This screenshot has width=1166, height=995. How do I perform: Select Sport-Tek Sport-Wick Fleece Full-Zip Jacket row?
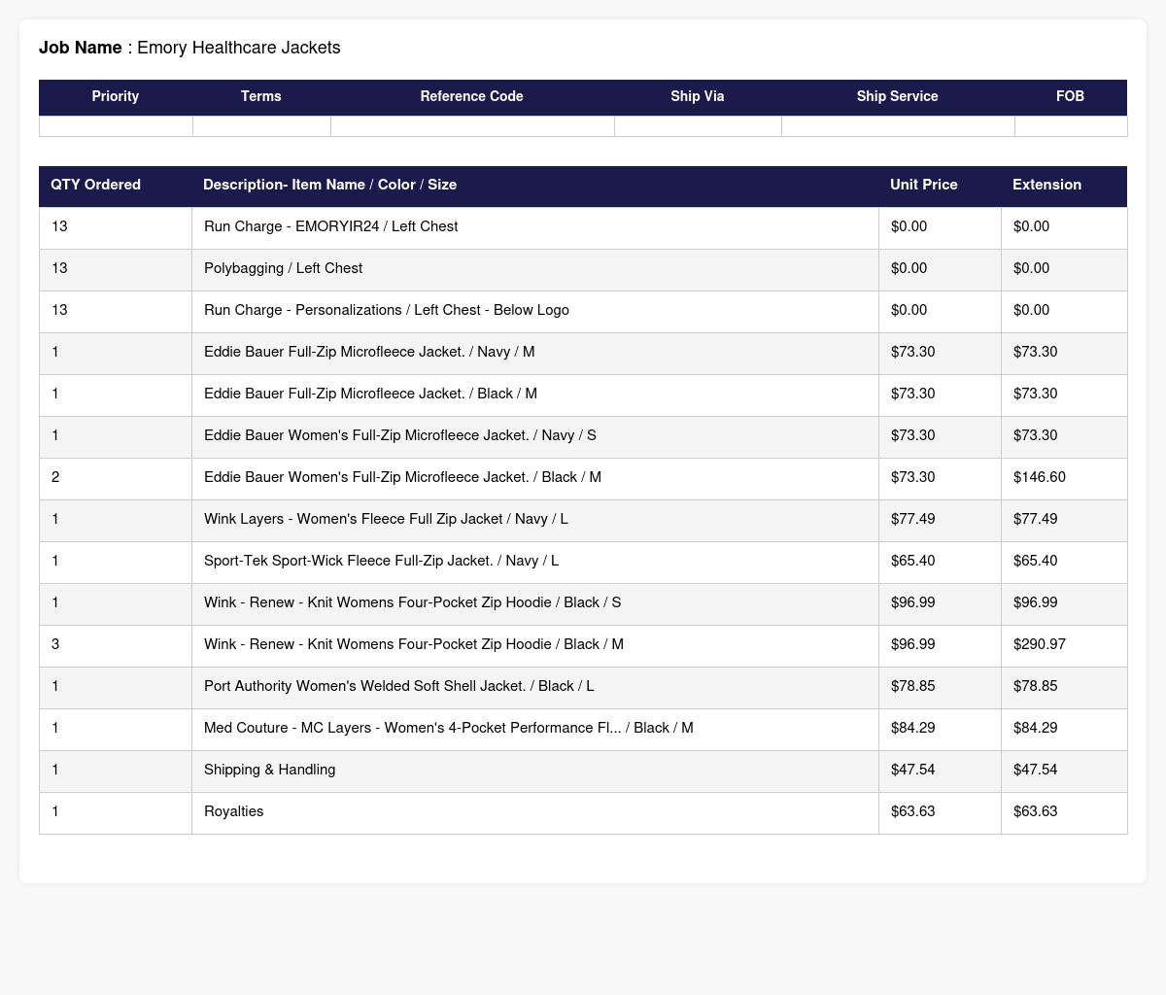point(583,561)
